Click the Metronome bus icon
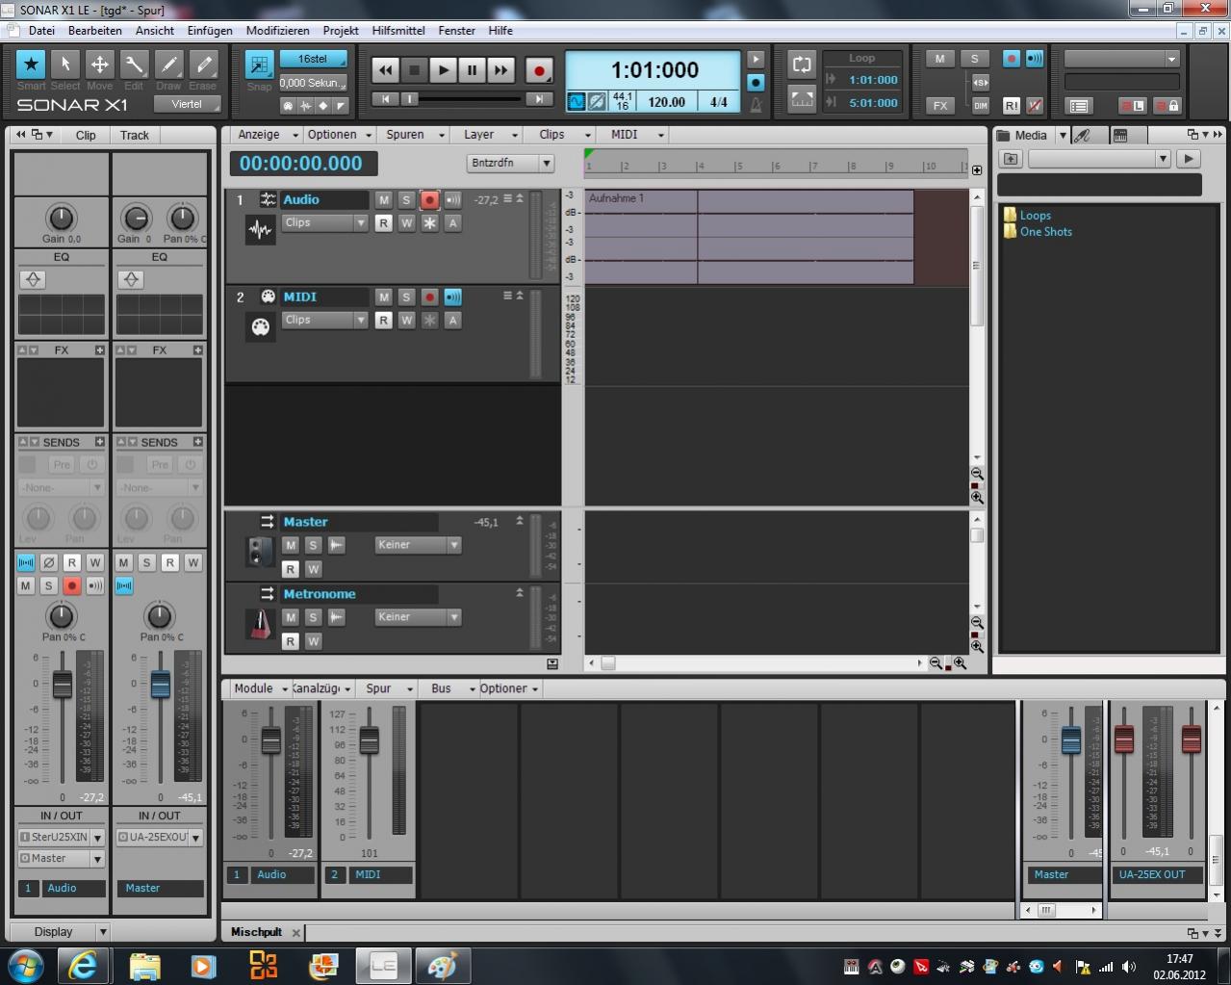 pos(260,625)
